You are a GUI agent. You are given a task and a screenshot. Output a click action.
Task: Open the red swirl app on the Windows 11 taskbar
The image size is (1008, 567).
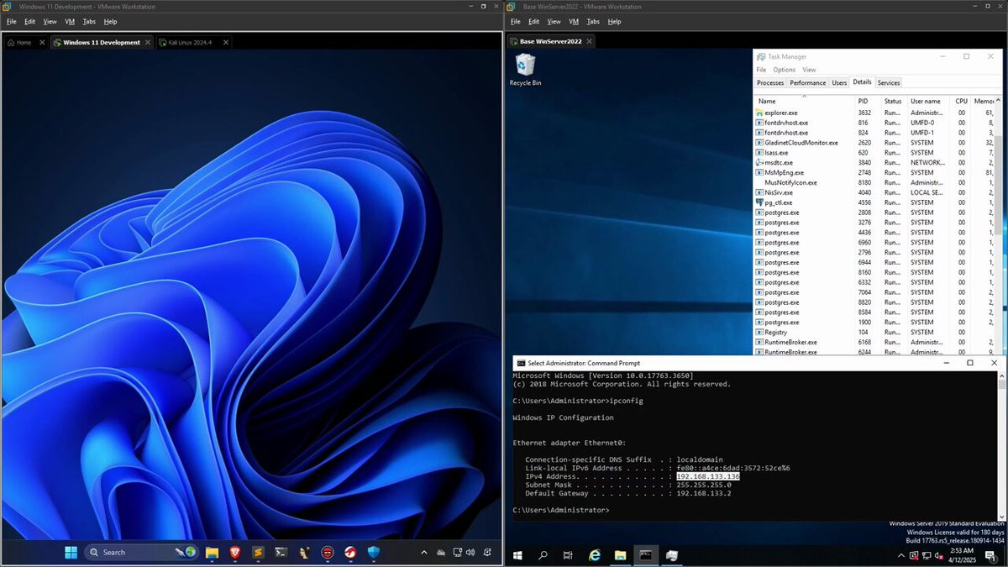pyautogui.click(x=350, y=552)
